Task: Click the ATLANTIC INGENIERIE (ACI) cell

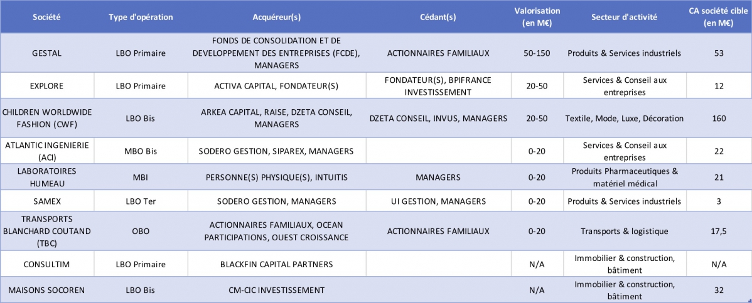Action: click(46, 151)
